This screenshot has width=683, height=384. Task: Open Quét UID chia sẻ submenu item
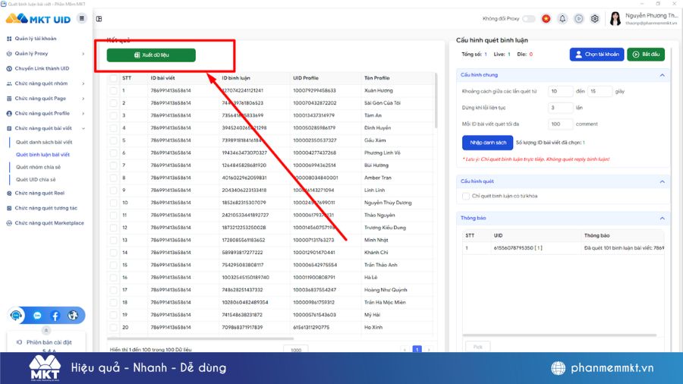36,179
